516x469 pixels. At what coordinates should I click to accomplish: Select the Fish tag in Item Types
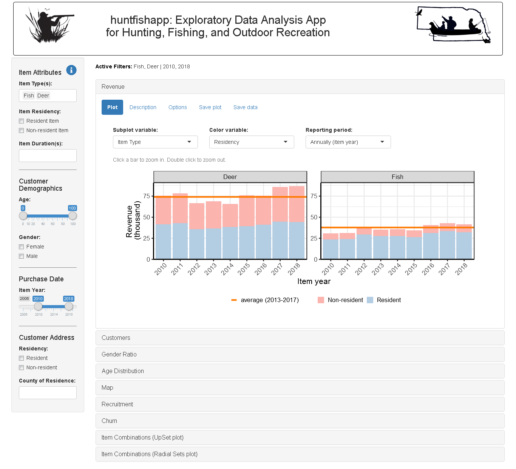[29, 96]
